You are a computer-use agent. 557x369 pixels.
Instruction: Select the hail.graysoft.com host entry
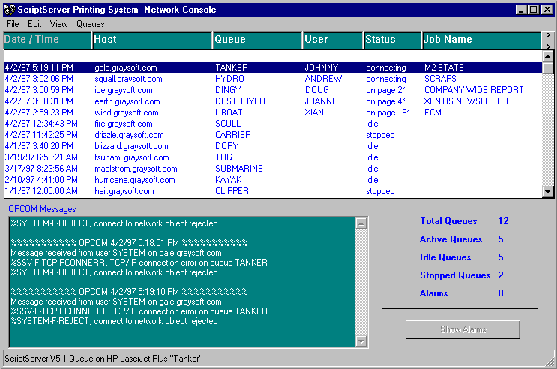[124, 191]
